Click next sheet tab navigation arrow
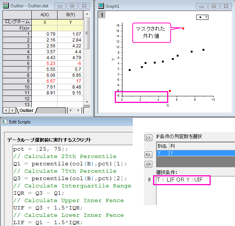The height and width of the screenshot is (226, 235). coord(12,111)
